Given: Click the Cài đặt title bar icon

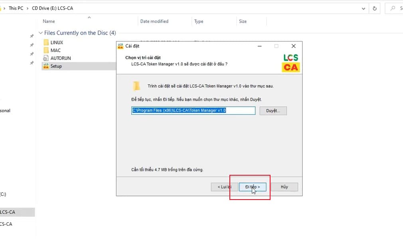Looking at the screenshot, I should coord(121,46).
